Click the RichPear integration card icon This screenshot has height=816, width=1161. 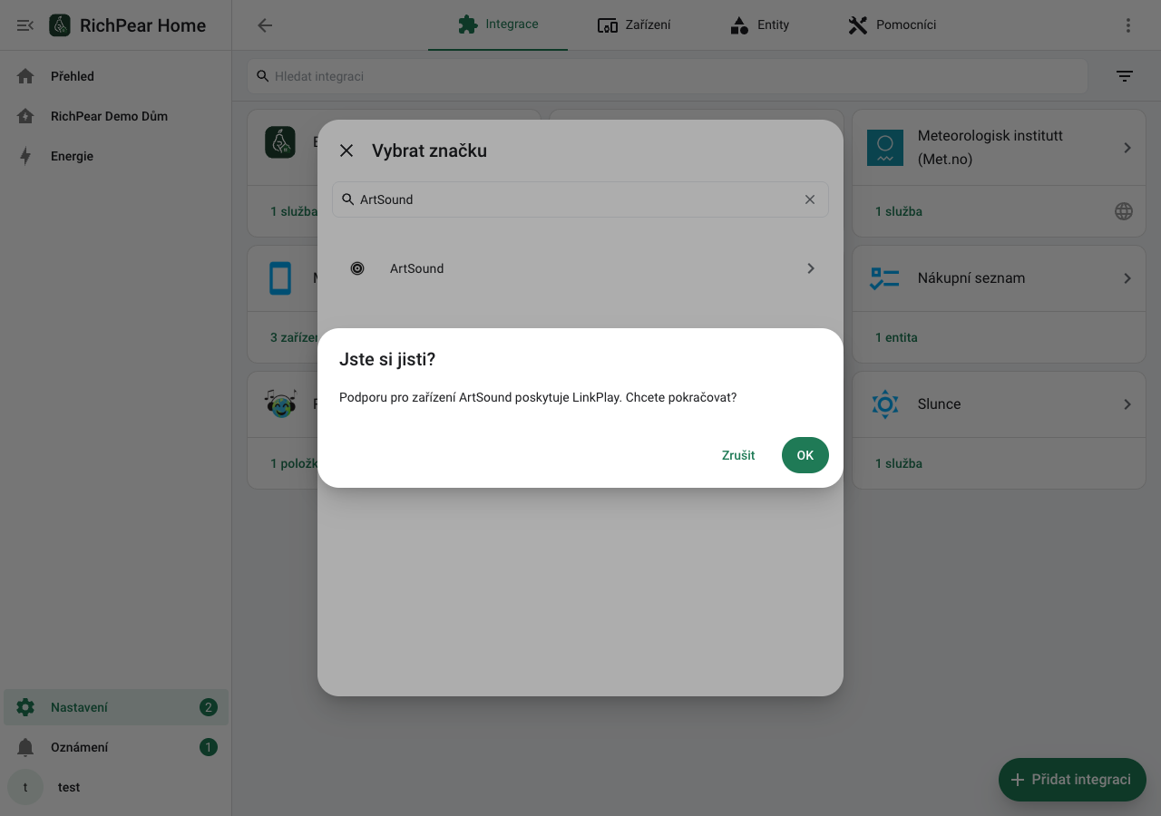tap(280, 142)
